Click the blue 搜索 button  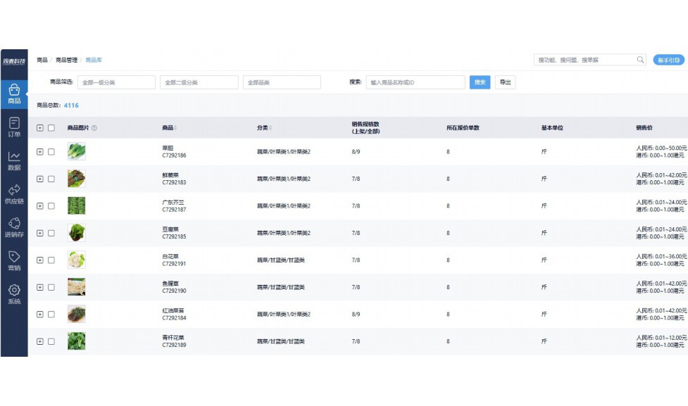(x=480, y=82)
